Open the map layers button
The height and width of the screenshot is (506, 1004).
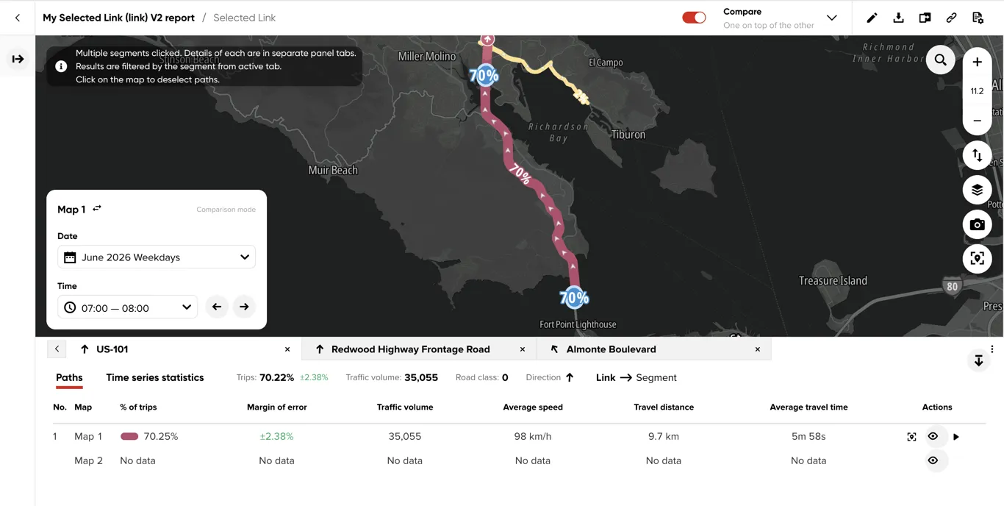pyautogui.click(x=977, y=190)
